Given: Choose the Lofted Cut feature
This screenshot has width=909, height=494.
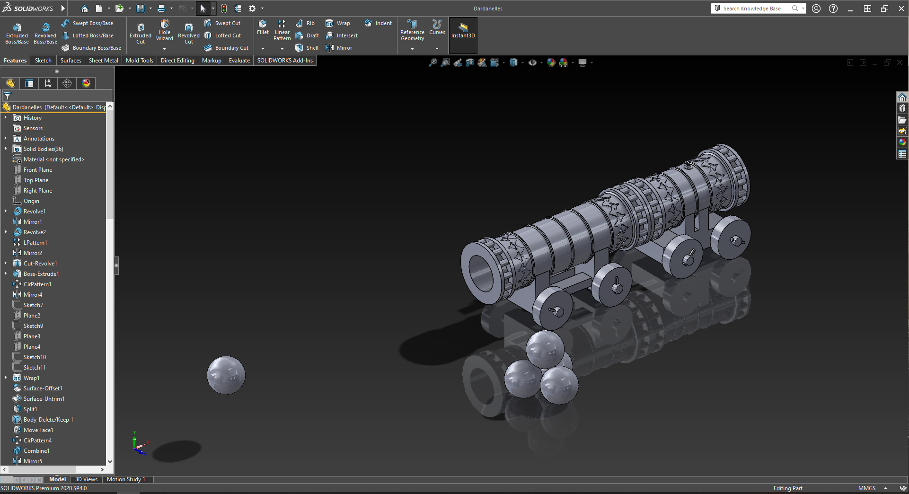Looking at the screenshot, I should point(222,35).
